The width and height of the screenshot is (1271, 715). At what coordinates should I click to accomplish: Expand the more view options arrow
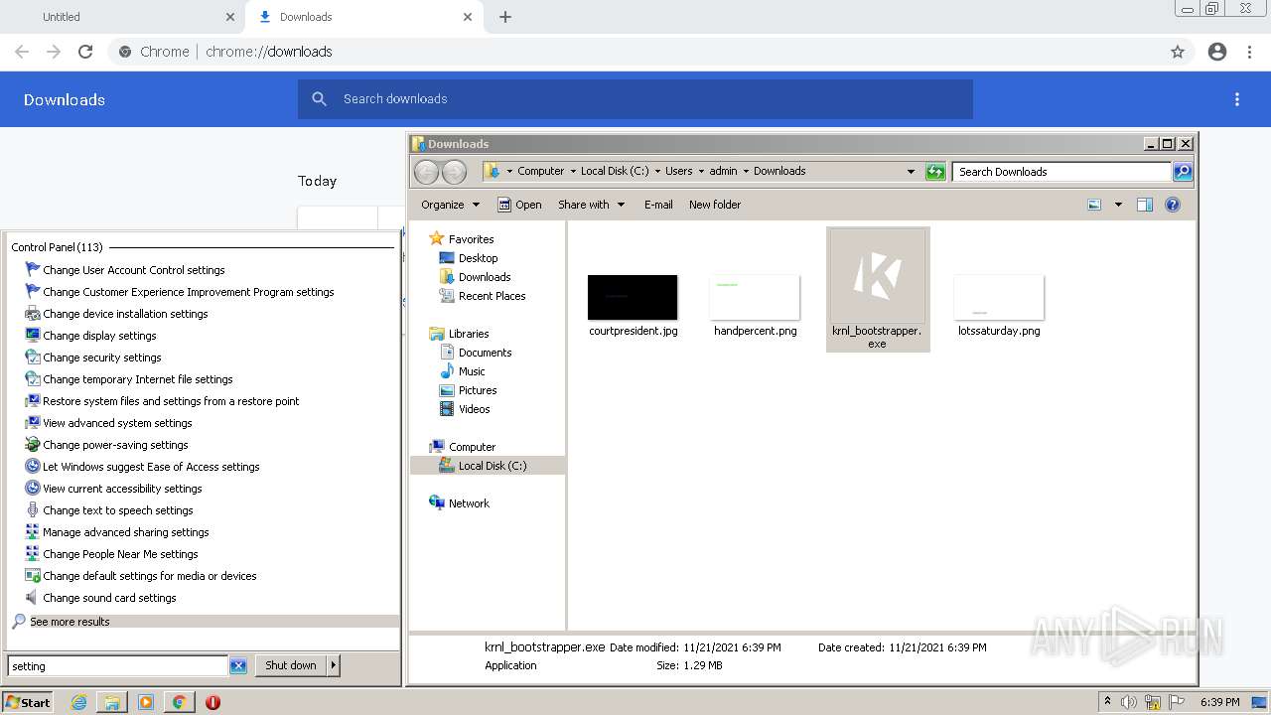point(1118,205)
